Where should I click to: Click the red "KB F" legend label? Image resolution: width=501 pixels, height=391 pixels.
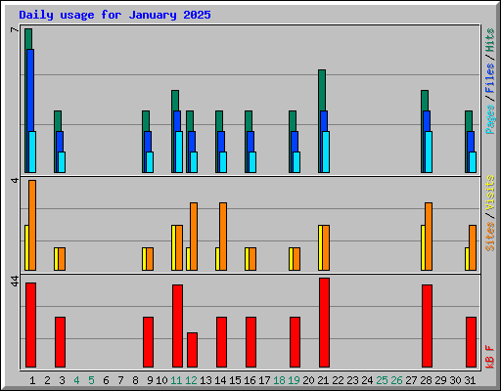point(490,357)
